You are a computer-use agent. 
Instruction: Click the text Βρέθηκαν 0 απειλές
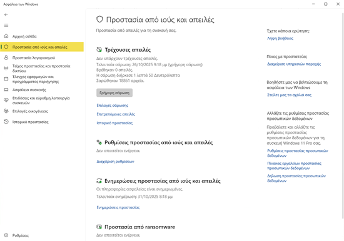(x=114, y=70)
